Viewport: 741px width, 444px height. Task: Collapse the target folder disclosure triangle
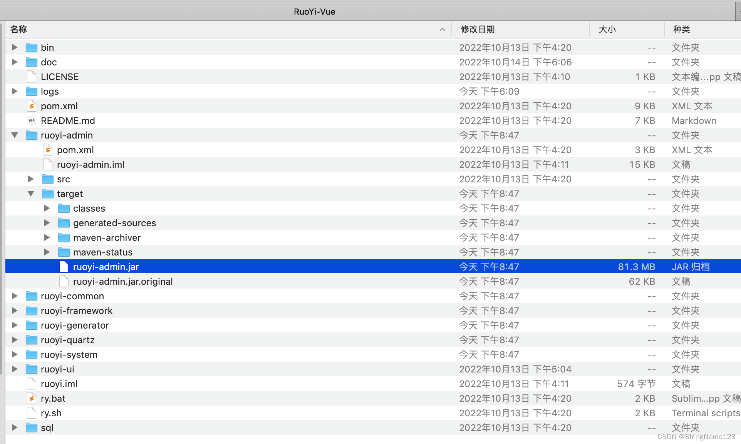(31, 194)
